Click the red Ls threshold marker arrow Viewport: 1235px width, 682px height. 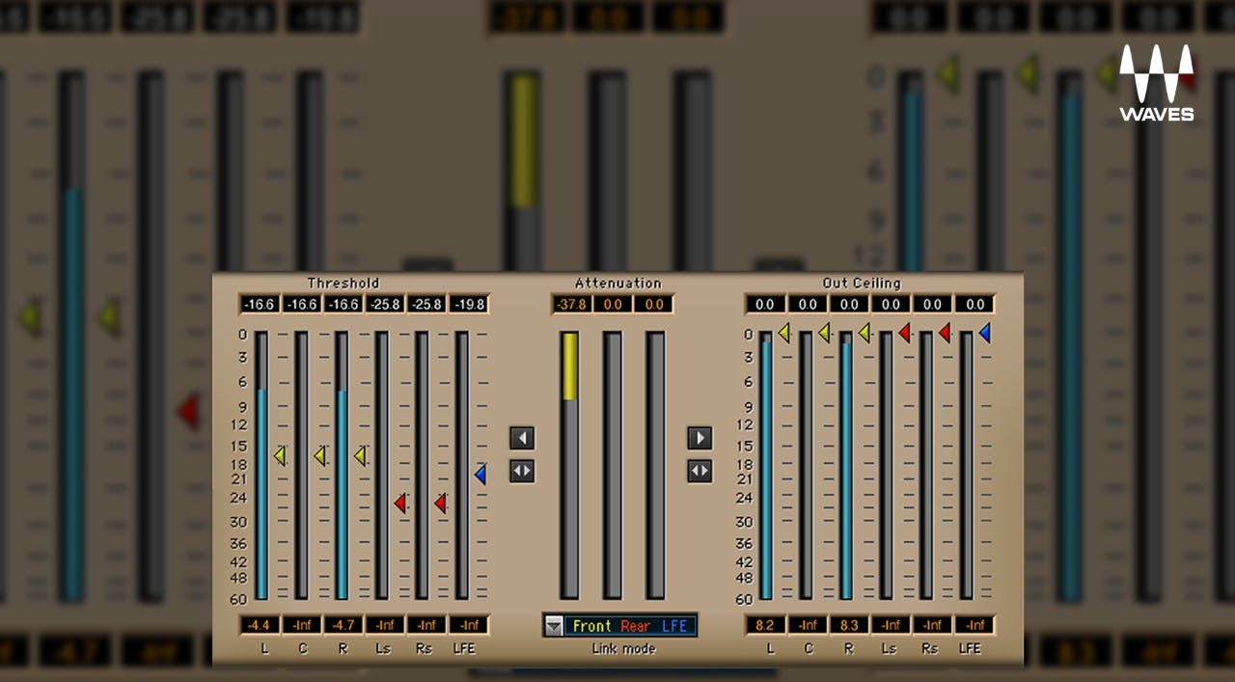coord(399,503)
